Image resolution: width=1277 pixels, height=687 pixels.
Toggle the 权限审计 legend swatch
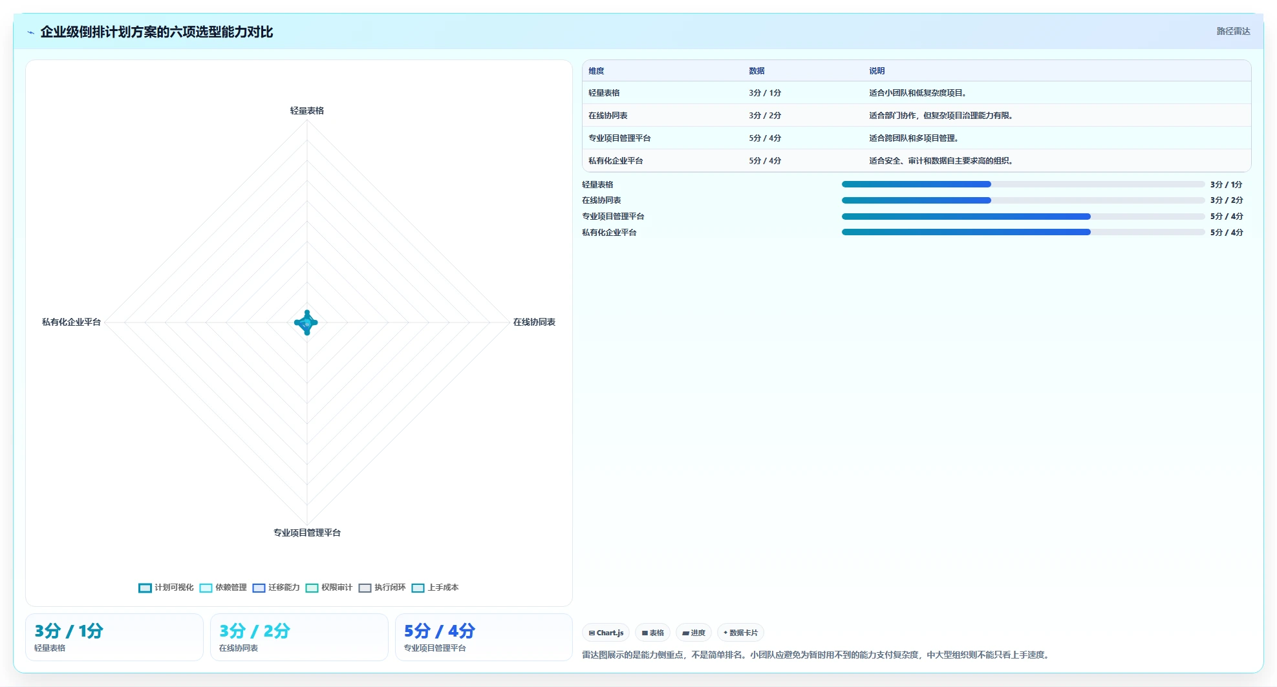coord(312,588)
